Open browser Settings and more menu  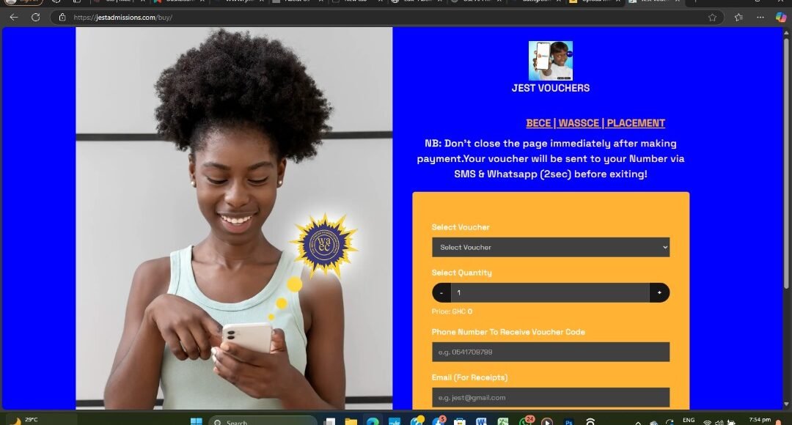pos(760,17)
